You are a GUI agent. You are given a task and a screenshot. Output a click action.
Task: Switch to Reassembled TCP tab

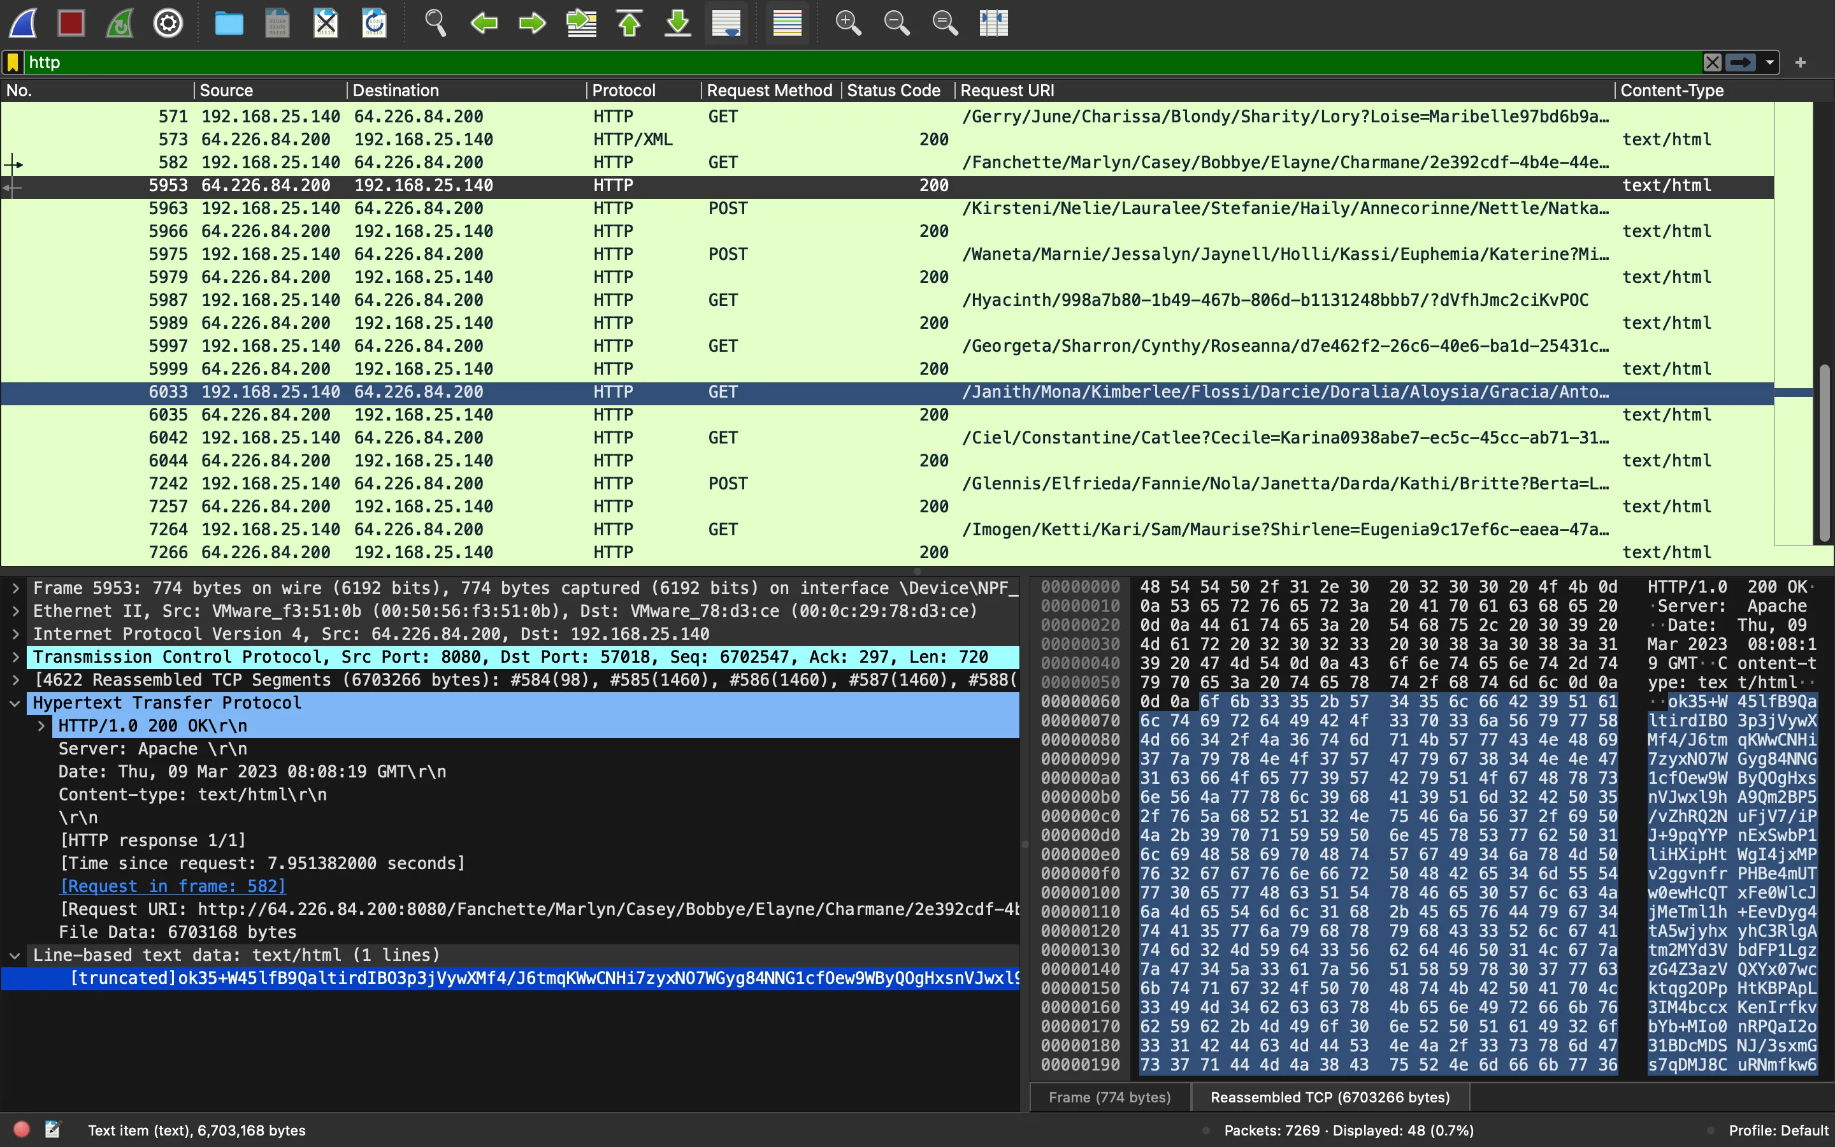point(1330,1097)
